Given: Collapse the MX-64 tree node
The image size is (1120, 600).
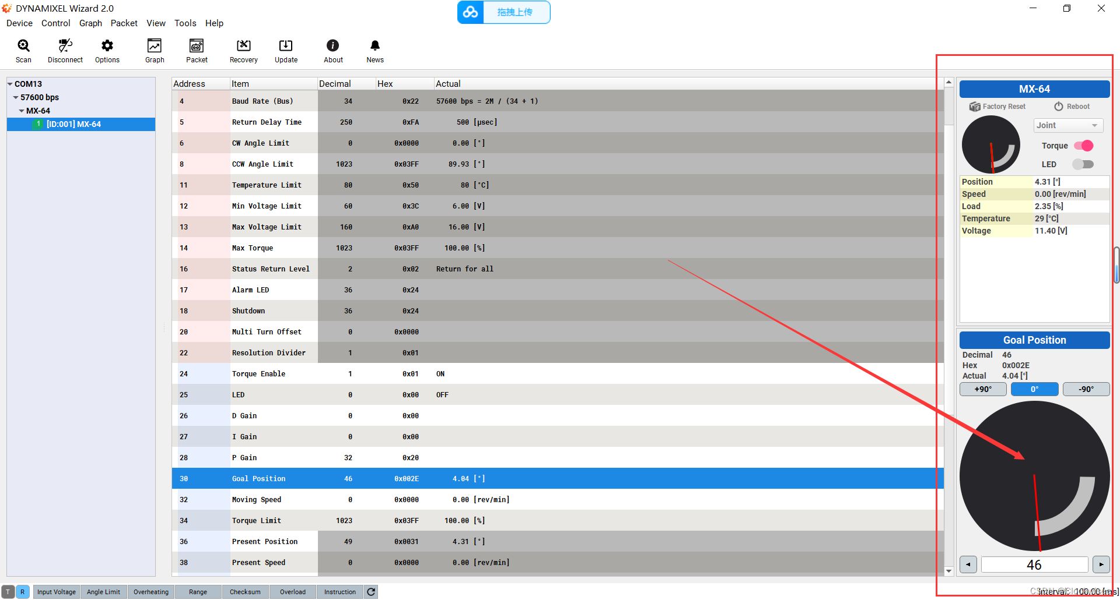Looking at the screenshot, I should [x=22, y=111].
